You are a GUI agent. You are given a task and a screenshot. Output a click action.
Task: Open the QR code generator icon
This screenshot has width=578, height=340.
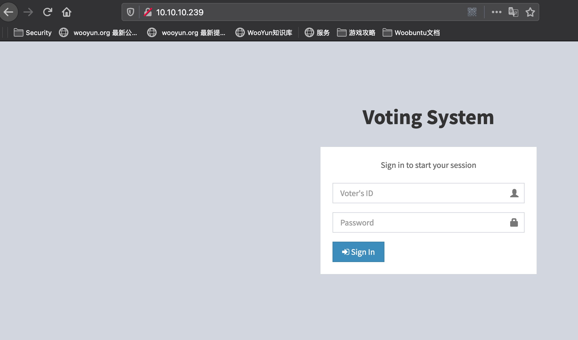point(472,12)
